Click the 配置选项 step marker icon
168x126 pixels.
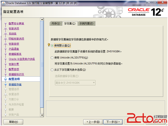[6, 79]
